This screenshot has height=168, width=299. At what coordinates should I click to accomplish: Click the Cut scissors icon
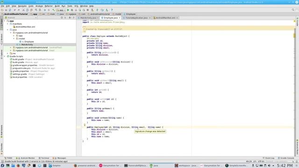coord(23,10)
